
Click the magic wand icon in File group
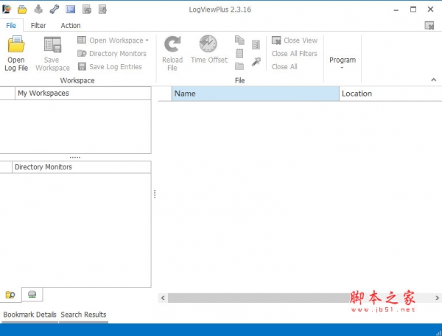(x=256, y=61)
